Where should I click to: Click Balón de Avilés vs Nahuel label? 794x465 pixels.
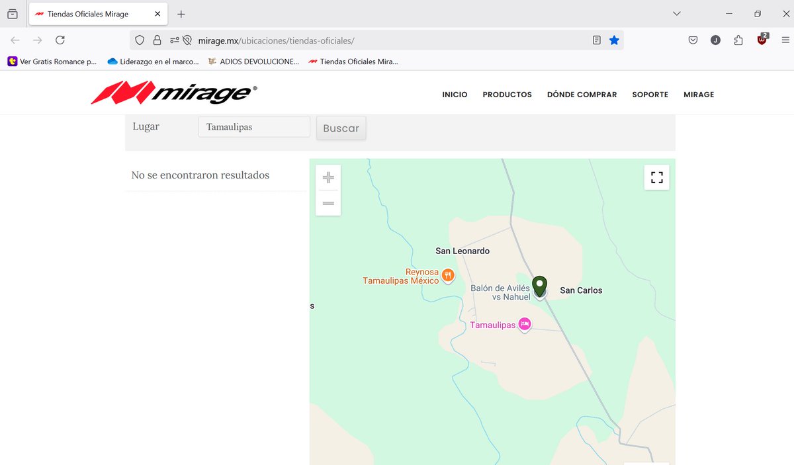500,292
